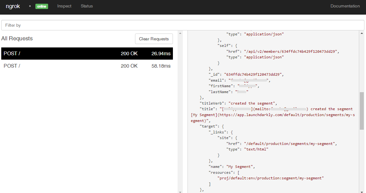The width and height of the screenshot is (366, 193).
Task: Click the "lastName" key in JSON
Action: [219, 92]
